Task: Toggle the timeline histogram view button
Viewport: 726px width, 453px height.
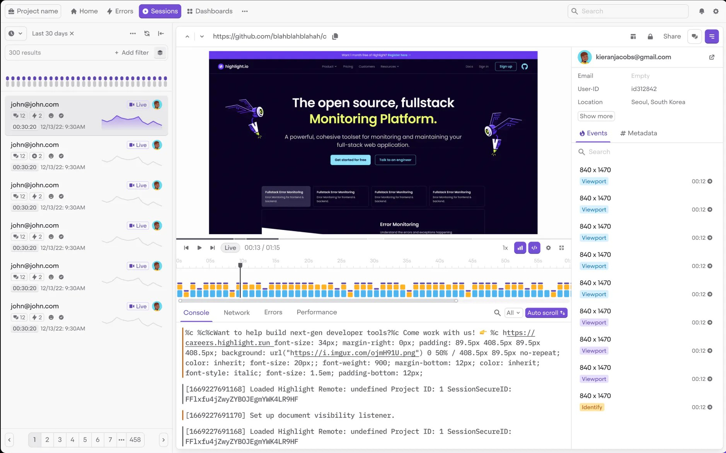Action: [520, 247]
